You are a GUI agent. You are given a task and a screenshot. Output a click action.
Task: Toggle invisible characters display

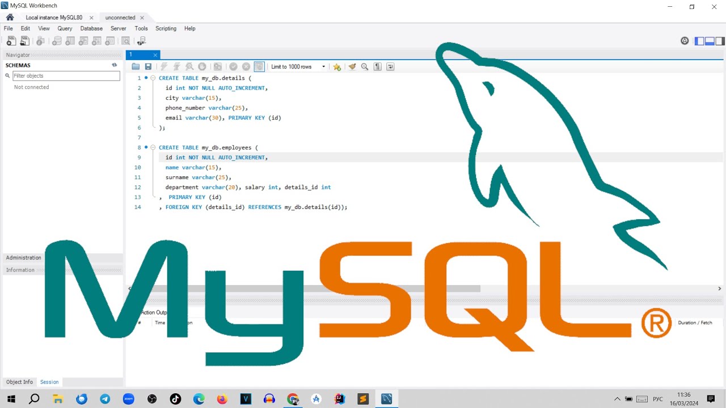tap(378, 67)
